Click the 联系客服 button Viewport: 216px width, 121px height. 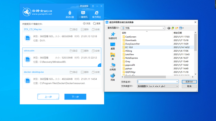84,6
